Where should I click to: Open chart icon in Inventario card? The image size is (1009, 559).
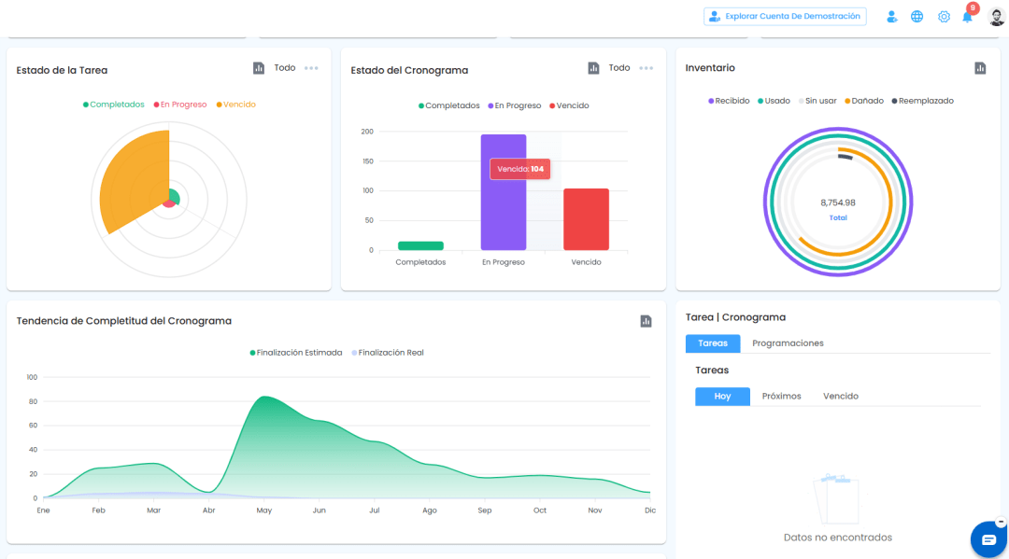tap(980, 68)
